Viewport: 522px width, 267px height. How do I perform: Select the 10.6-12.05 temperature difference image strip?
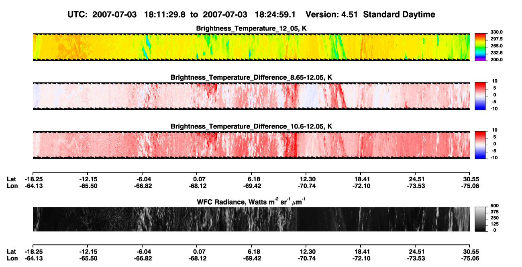click(251, 145)
